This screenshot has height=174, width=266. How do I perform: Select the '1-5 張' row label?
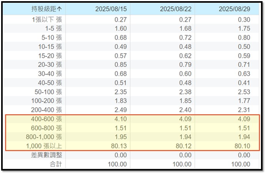54,29
